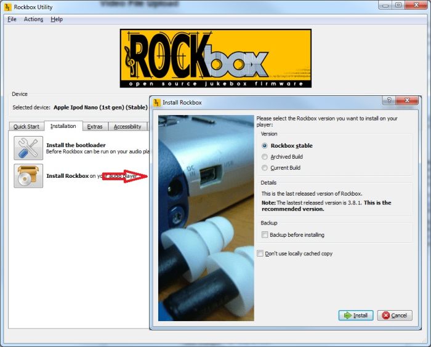Click the Apple Ipod Nano (1st gen) device text
This screenshot has height=347, width=431.
[x=100, y=108]
